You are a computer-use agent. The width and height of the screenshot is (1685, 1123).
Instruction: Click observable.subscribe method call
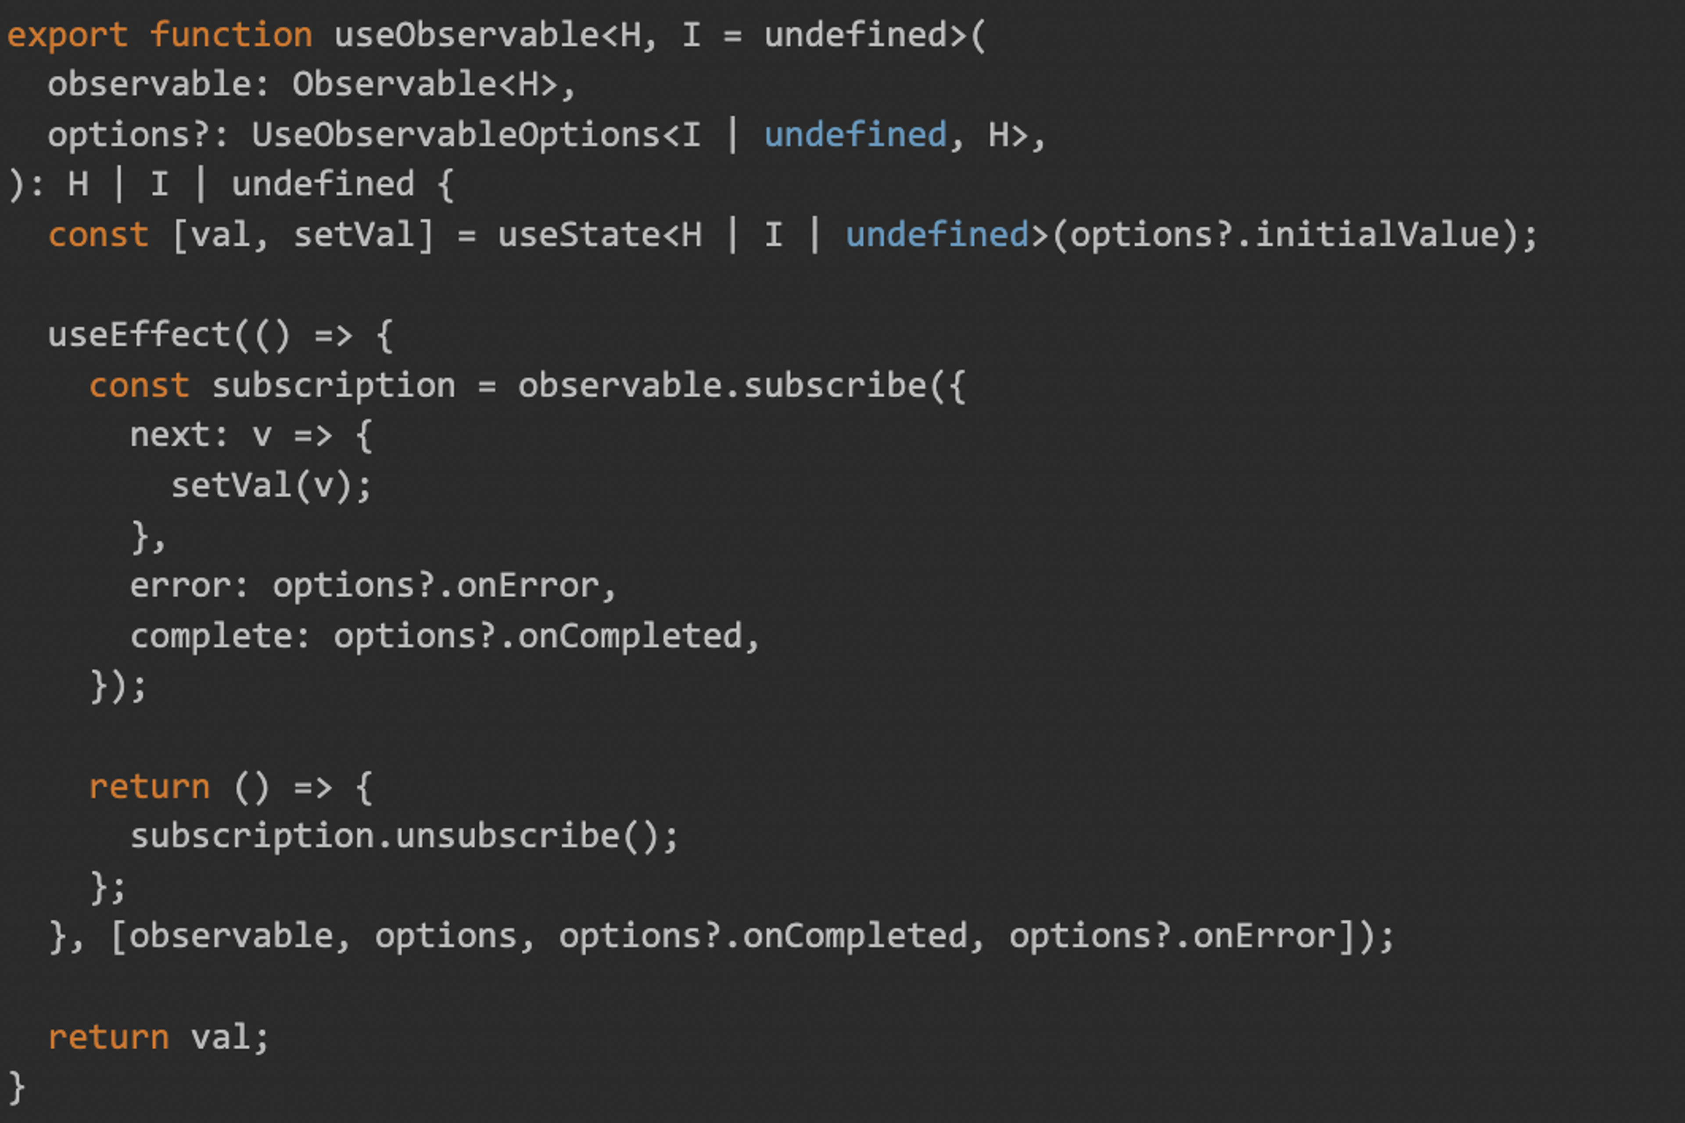722,385
